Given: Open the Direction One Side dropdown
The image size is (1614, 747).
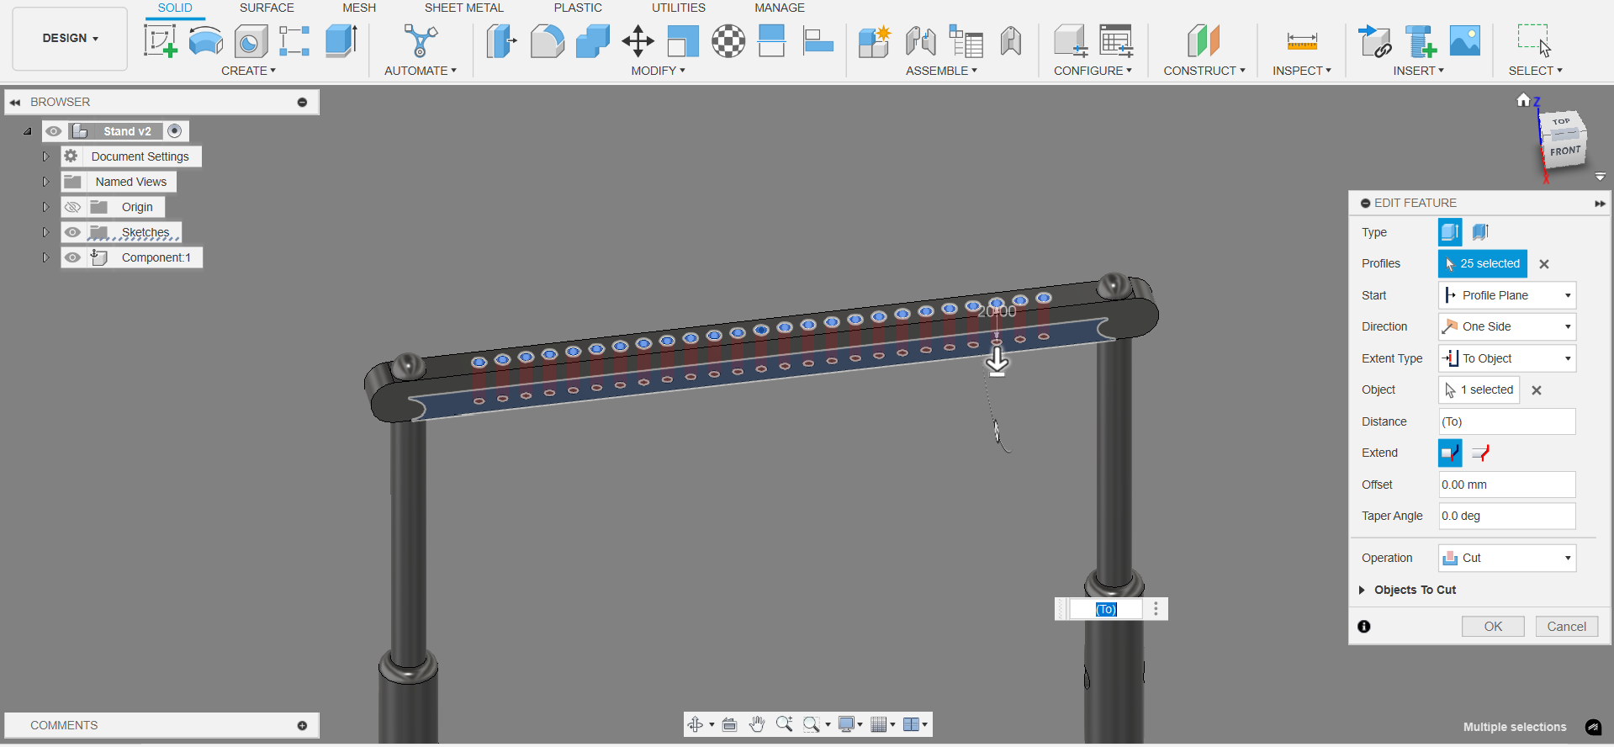Looking at the screenshot, I should pos(1507,326).
